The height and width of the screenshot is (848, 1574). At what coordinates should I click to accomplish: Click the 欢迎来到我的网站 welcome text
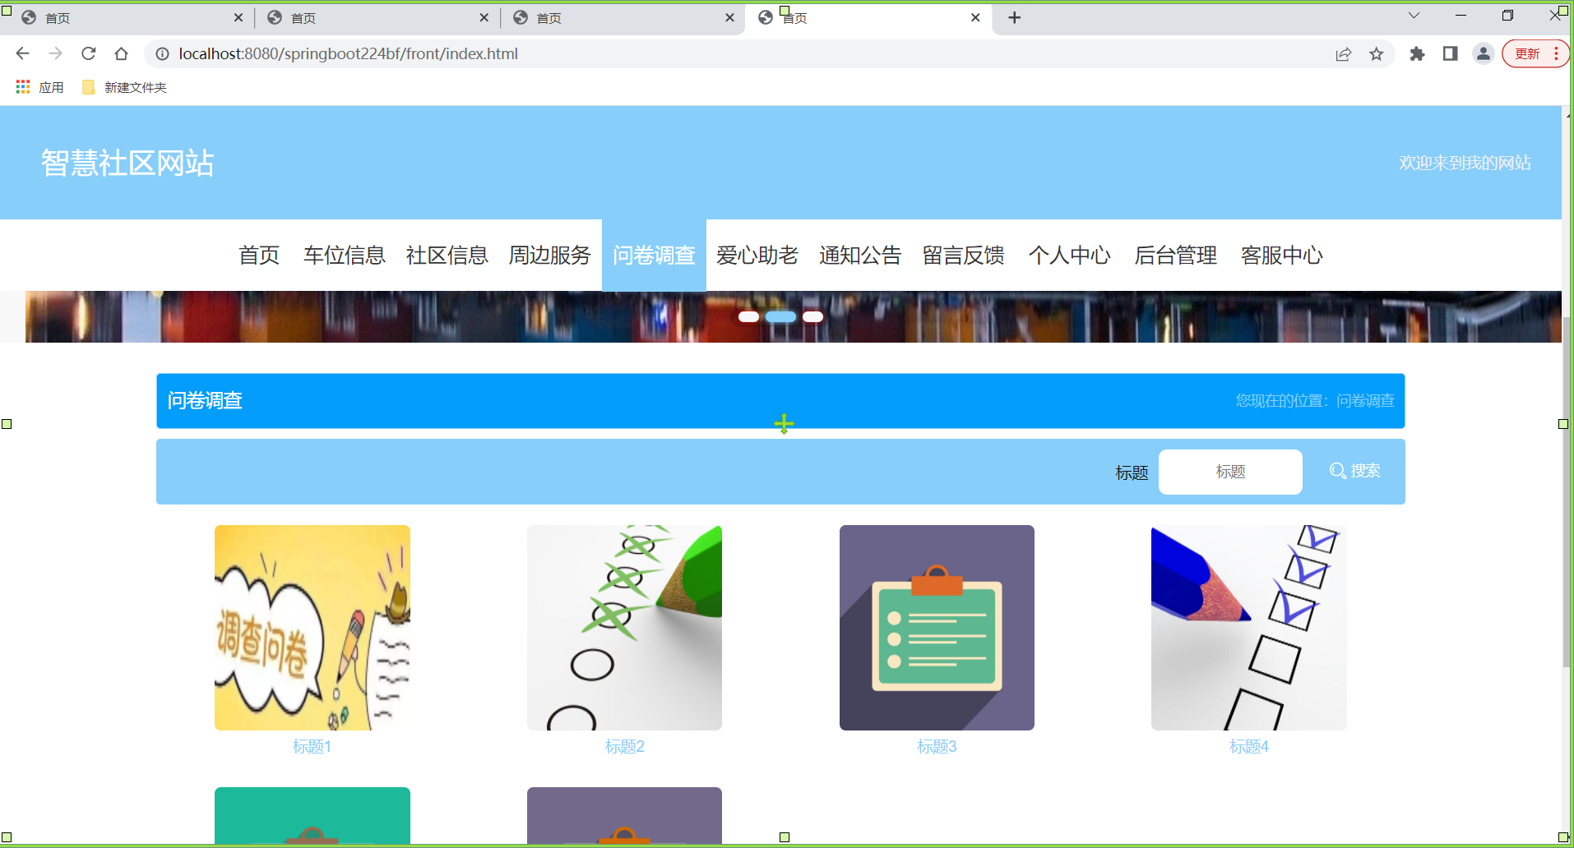1465,163
